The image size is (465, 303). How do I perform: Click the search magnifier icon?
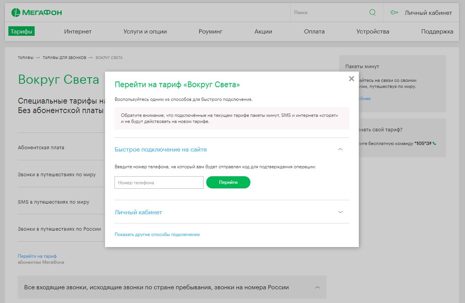tap(372, 13)
